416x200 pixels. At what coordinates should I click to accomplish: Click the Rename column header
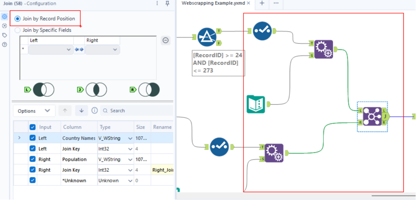click(162, 127)
